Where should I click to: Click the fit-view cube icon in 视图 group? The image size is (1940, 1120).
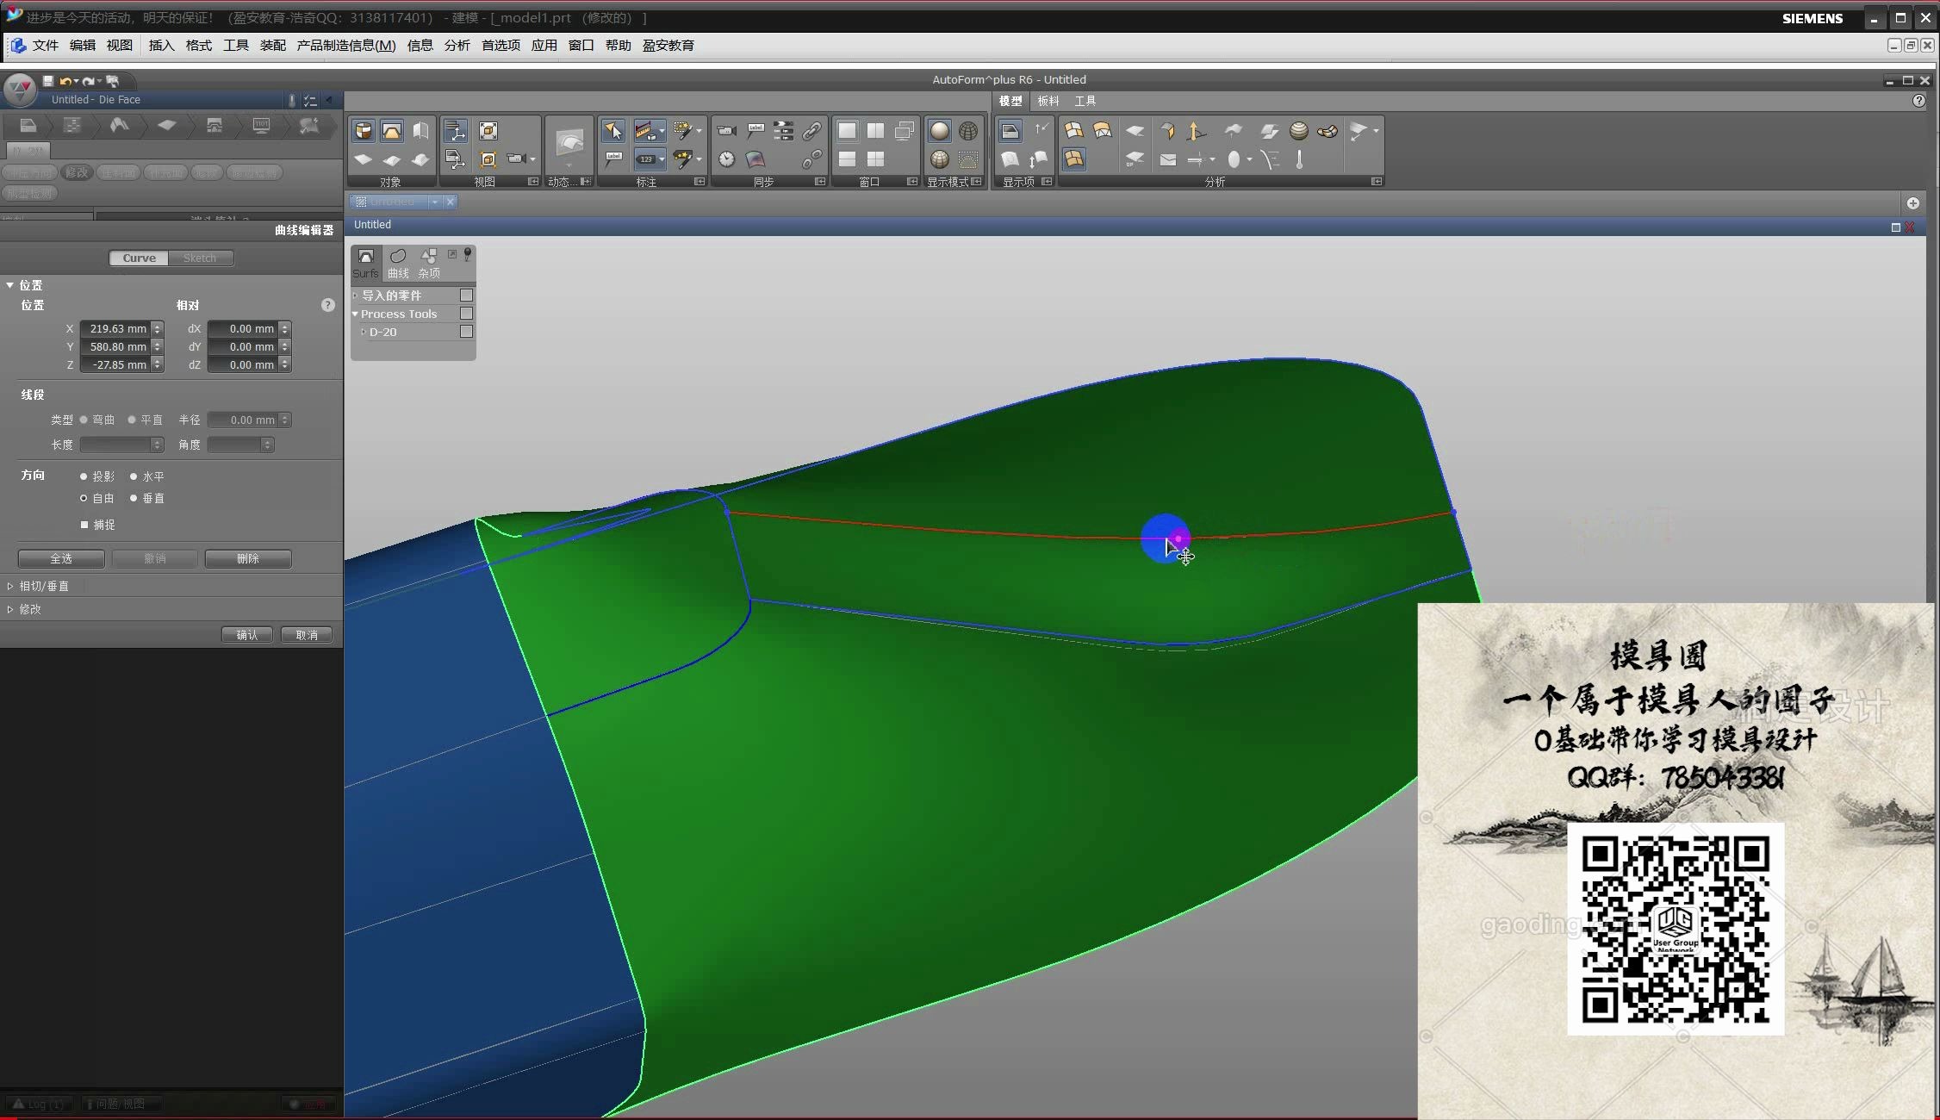click(488, 131)
